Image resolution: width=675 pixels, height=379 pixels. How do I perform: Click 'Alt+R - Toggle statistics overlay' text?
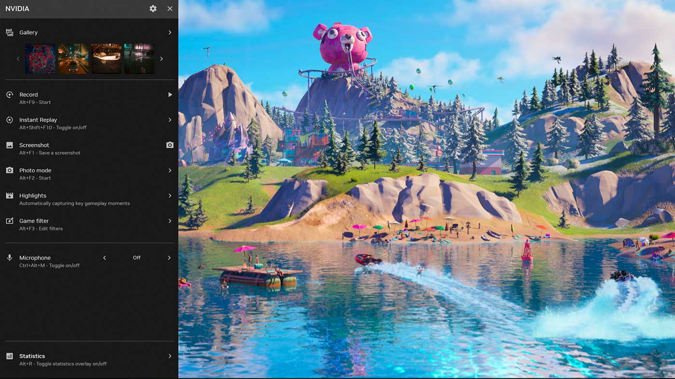tap(63, 364)
